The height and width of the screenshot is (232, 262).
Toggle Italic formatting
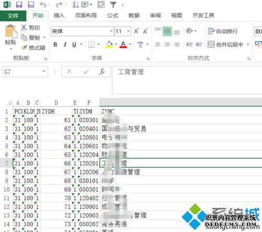pos(65,45)
